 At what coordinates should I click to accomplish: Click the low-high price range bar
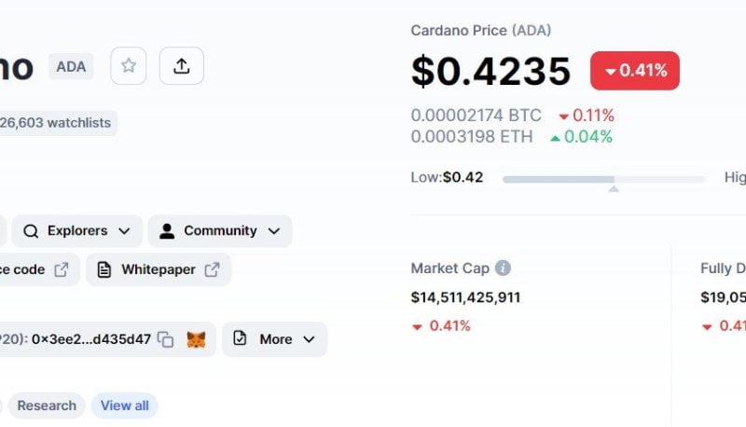(603, 179)
